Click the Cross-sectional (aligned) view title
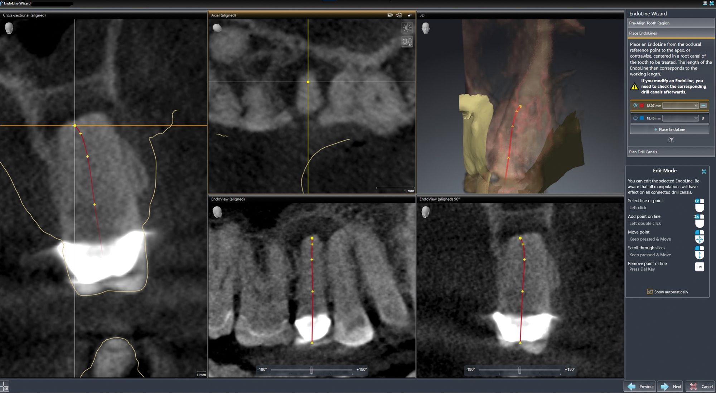This screenshot has width=716, height=393. pos(24,15)
